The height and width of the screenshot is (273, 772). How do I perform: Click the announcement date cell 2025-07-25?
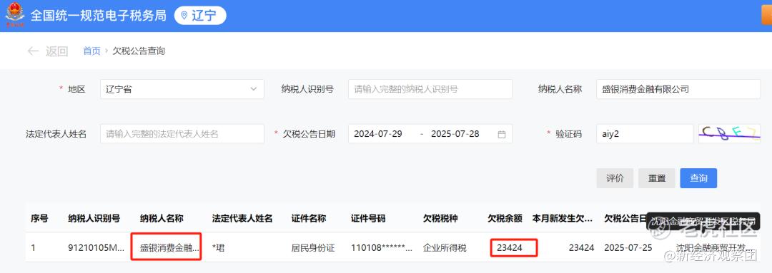click(x=628, y=247)
